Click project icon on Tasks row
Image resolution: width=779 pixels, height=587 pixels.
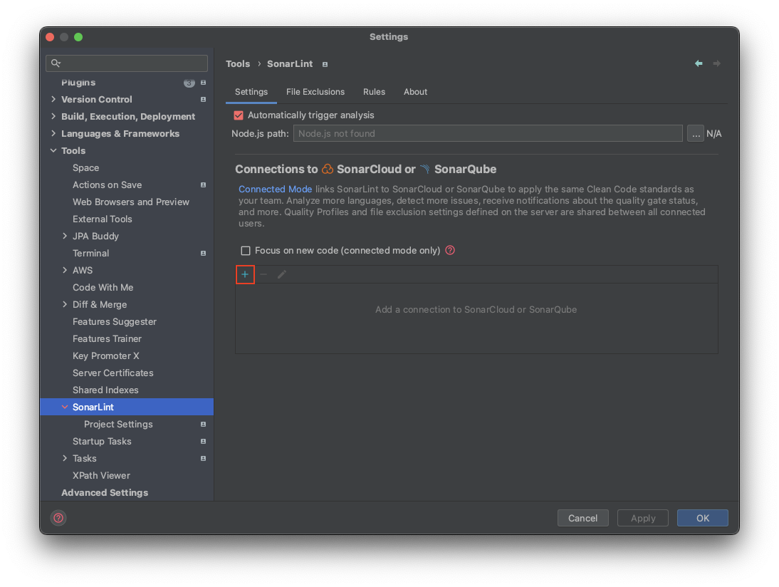(x=203, y=459)
